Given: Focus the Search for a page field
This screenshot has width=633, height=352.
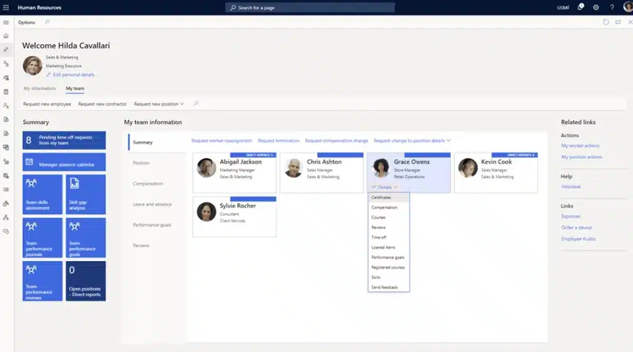Looking at the screenshot, I should tap(310, 7).
